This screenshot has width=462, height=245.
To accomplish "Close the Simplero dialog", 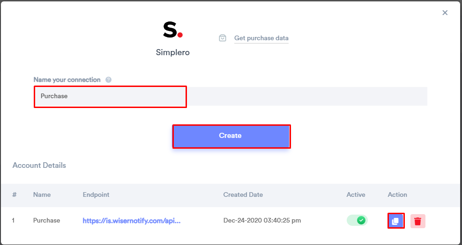I will [445, 13].
